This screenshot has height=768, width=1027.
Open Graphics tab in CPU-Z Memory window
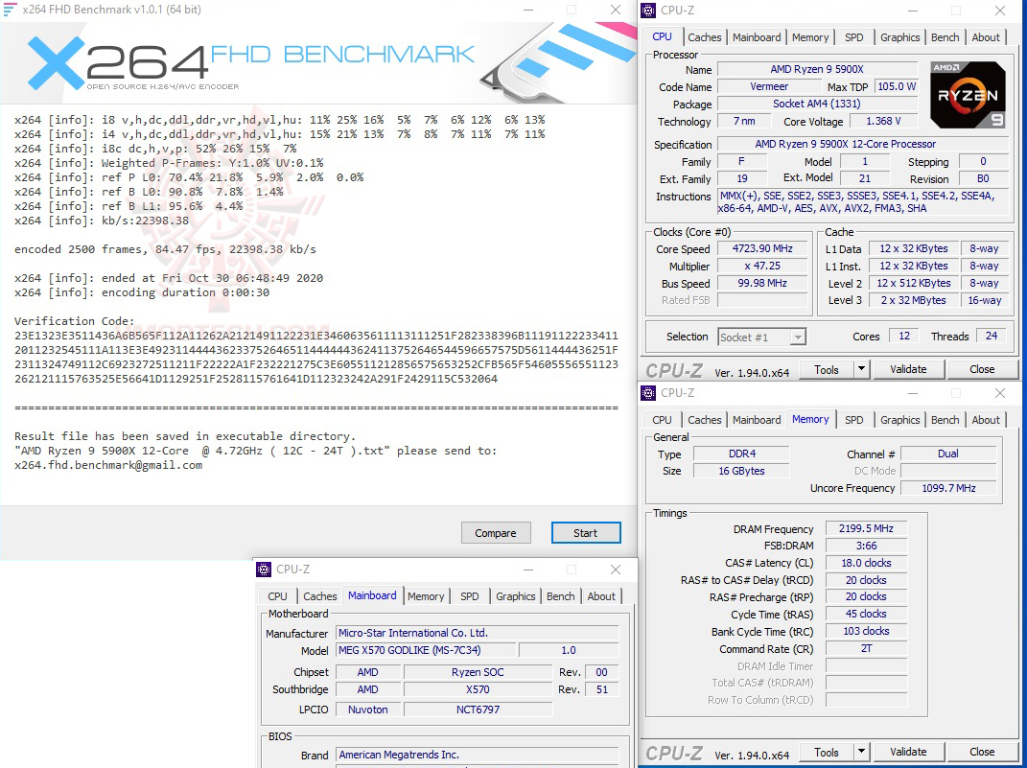pos(899,420)
